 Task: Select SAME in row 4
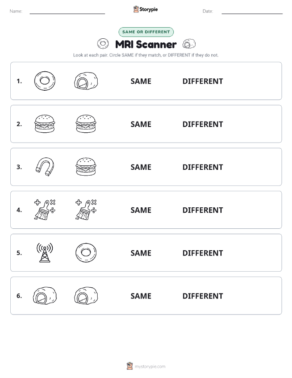[141, 210]
